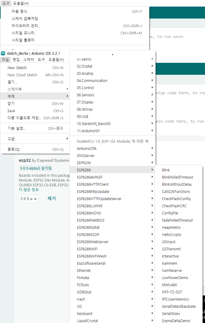Expand 09.USB examples
205x323 pixels.
113,117
